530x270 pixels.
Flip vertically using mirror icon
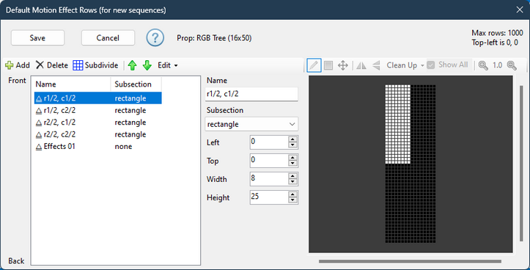click(376, 65)
